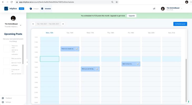Reload the page in browser
192x105 pixels.
(x=12, y=2)
